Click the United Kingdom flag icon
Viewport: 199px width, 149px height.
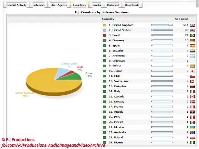coord(192,25)
